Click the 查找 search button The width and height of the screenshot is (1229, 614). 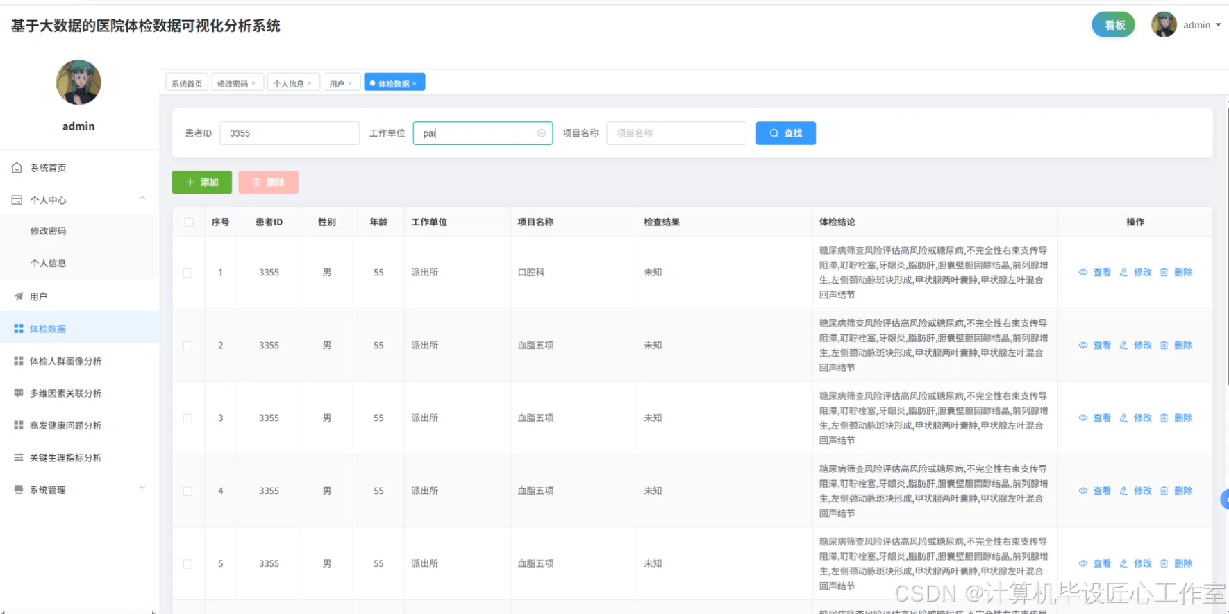pos(786,133)
